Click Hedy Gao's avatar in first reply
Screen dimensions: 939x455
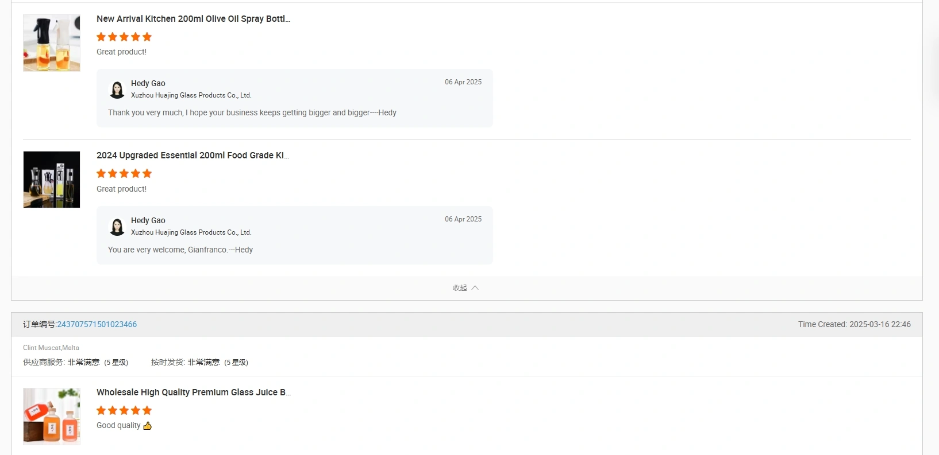pos(117,90)
